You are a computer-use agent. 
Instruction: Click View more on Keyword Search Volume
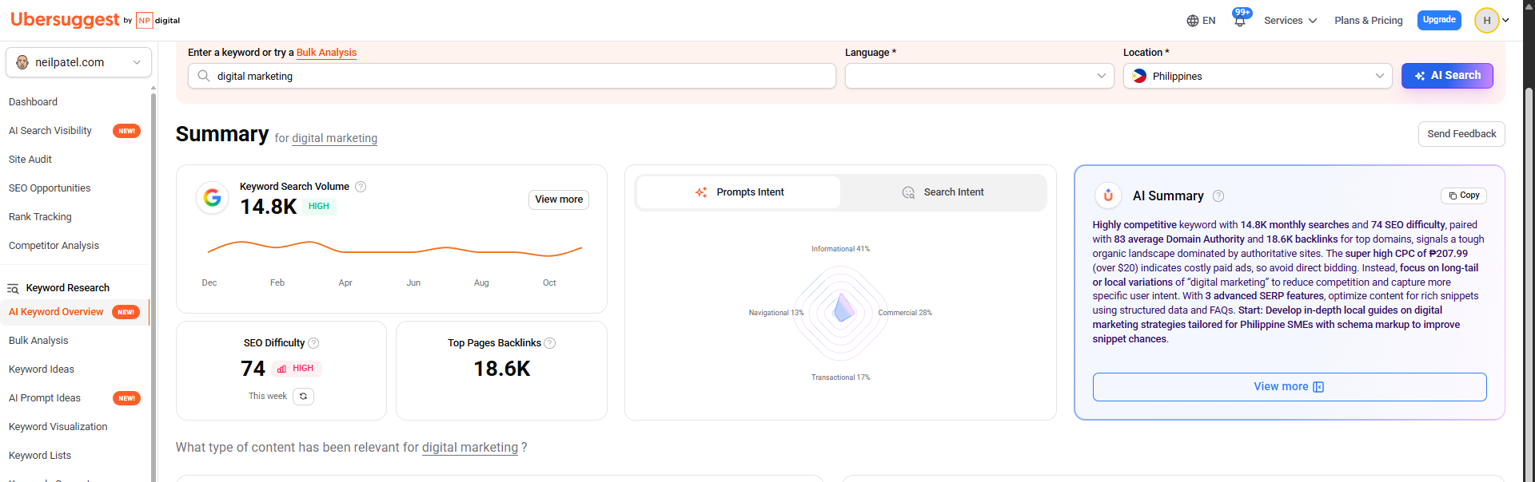[x=559, y=200]
